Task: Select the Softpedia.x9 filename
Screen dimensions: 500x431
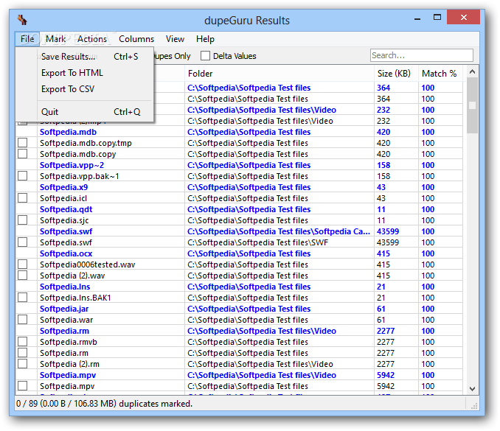Action: pyautogui.click(x=63, y=187)
